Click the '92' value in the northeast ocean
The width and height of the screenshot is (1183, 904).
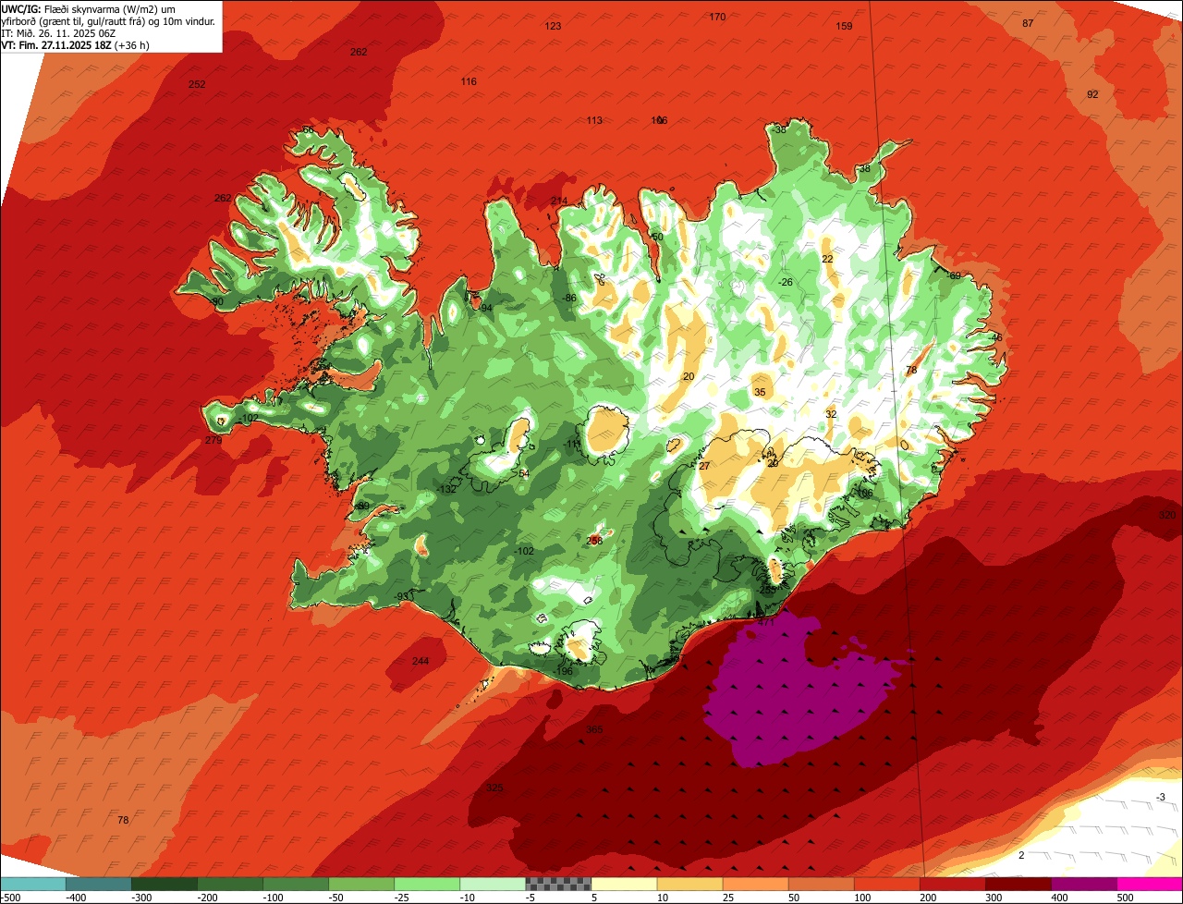(1092, 94)
